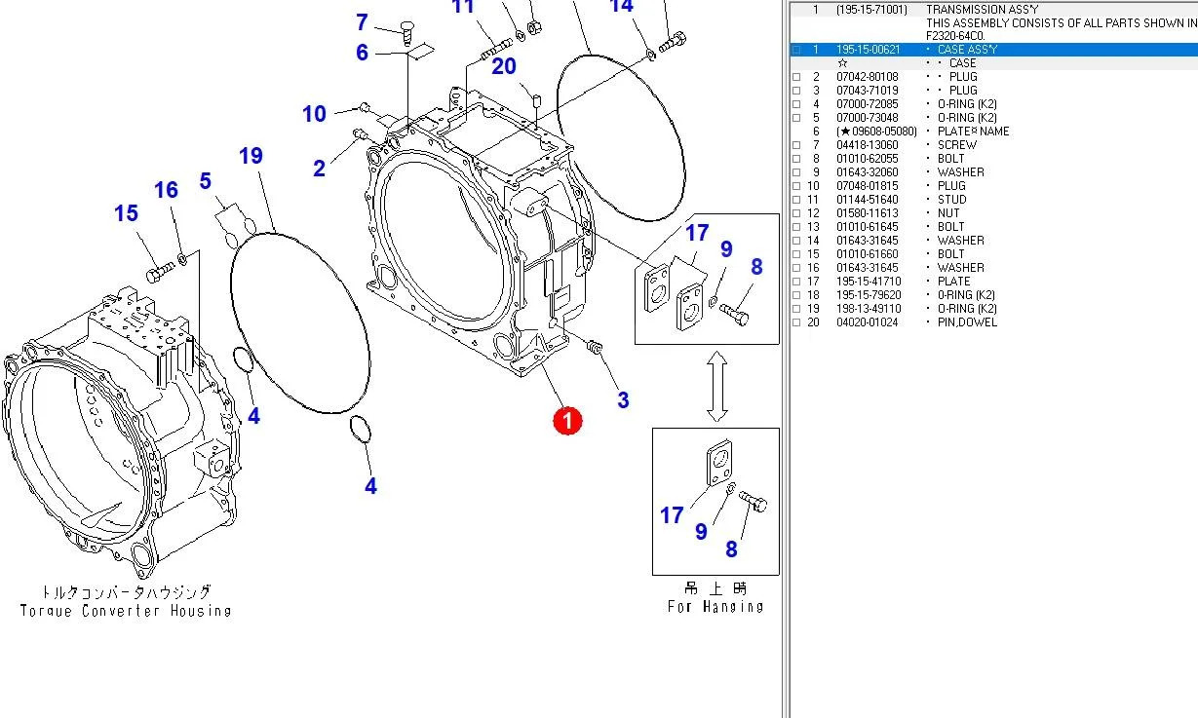Select callout 19 for the large O-ring
1198x718 pixels.
(x=251, y=156)
